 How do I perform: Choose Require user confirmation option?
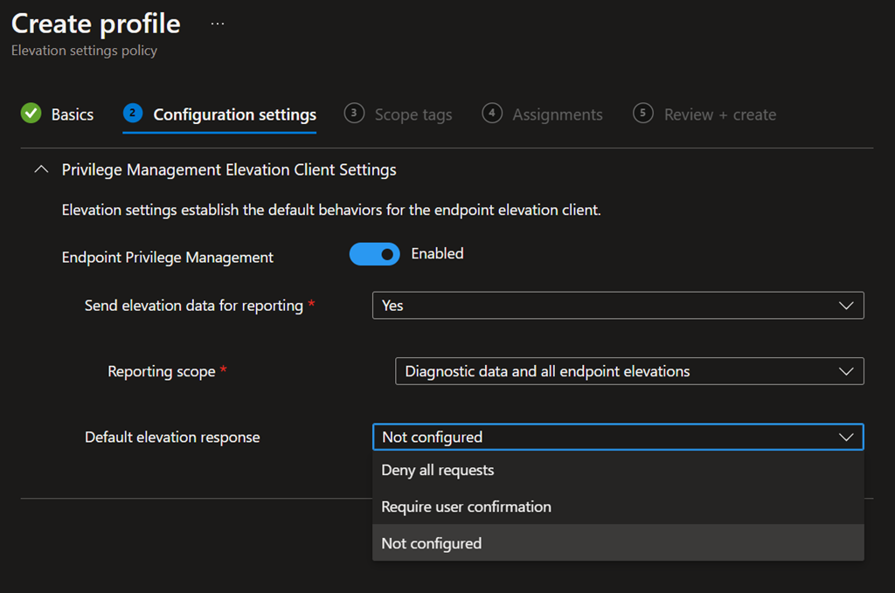coord(466,507)
